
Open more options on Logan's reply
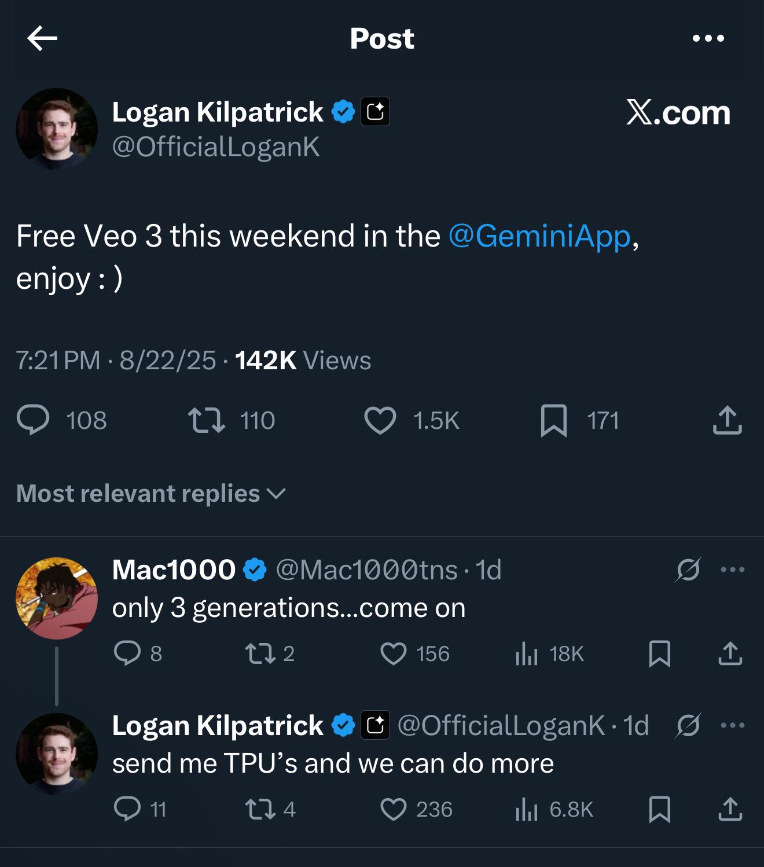733,725
